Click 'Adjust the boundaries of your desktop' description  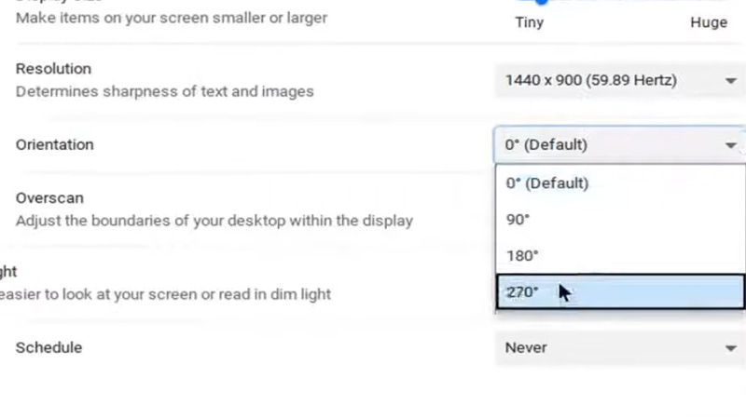point(214,221)
